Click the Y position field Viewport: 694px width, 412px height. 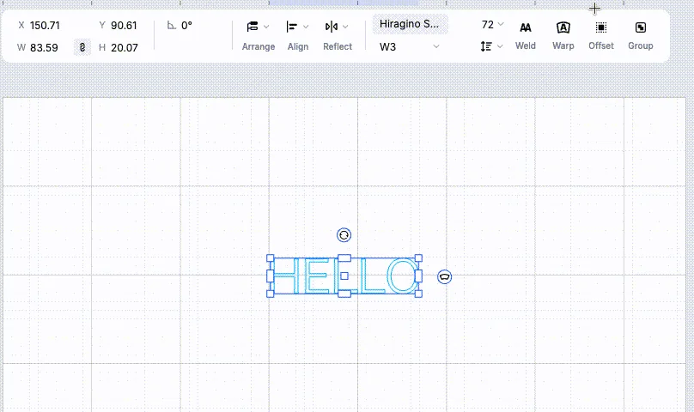pyautogui.click(x=124, y=25)
